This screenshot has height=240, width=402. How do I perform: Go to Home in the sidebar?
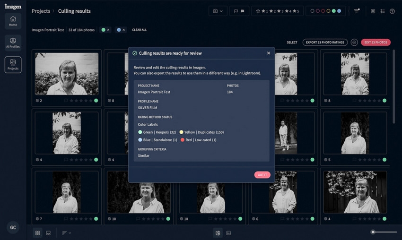[x=13, y=21]
